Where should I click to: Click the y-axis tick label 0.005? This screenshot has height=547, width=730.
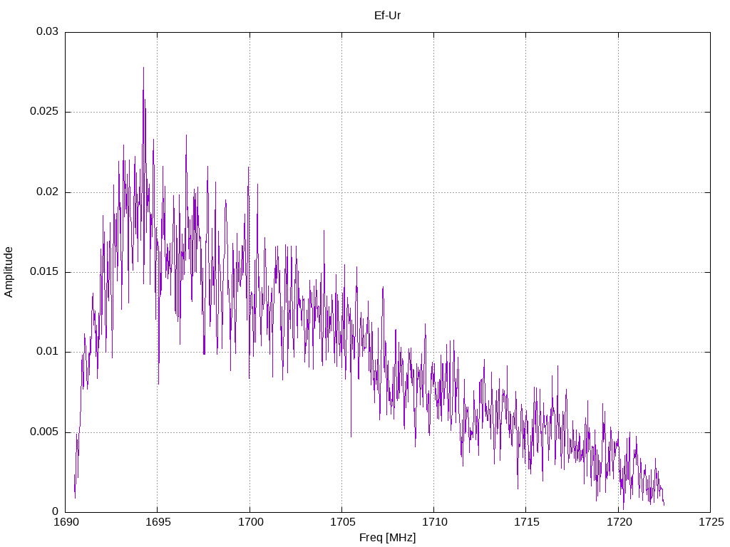click(x=44, y=432)
